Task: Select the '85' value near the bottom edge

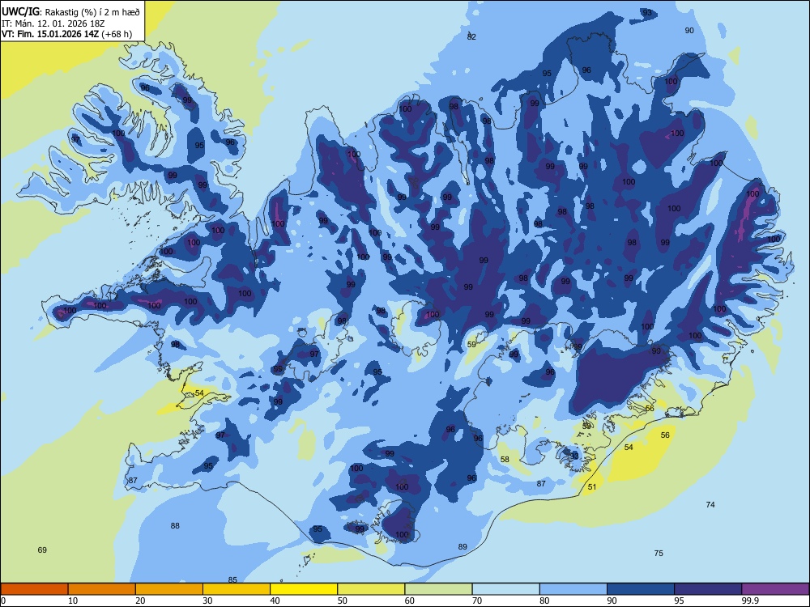Action: [x=232, y=579]
